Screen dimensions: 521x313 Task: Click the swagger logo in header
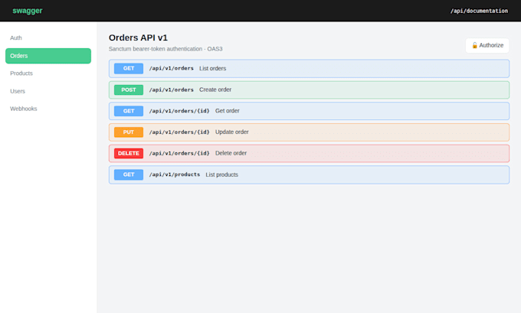point(28,11)
